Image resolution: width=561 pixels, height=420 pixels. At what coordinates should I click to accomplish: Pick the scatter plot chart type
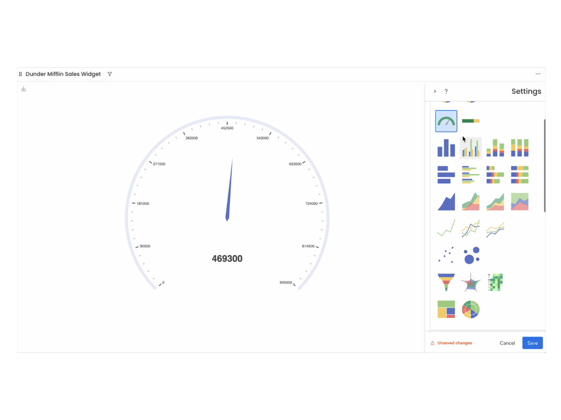click(x=446, y=254)
